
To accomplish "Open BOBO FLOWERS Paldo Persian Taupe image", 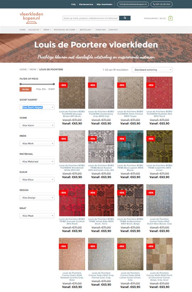I will coord(130,93).
